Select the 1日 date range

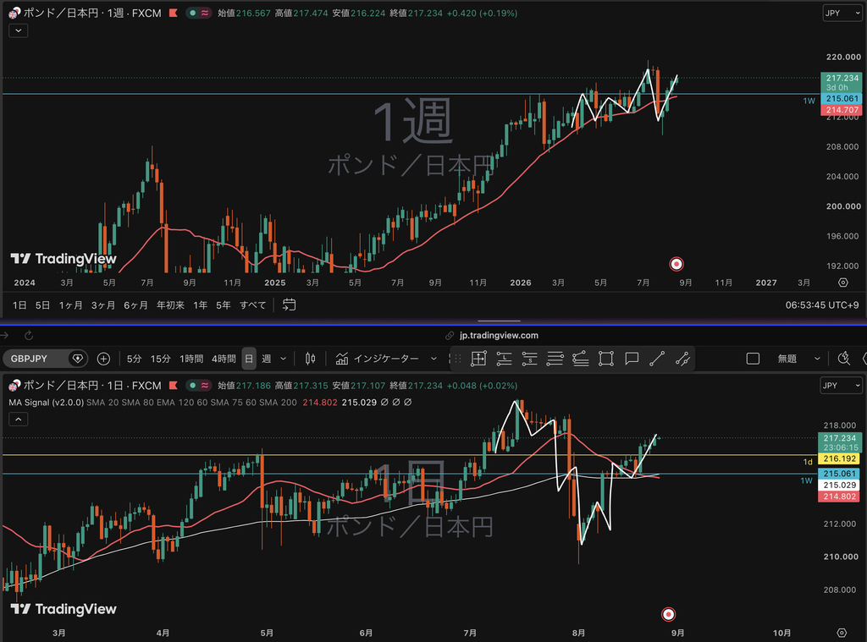point(19,305)
